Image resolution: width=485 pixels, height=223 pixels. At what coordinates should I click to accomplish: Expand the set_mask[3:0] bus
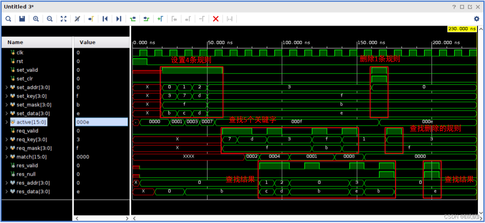[6, 105]
